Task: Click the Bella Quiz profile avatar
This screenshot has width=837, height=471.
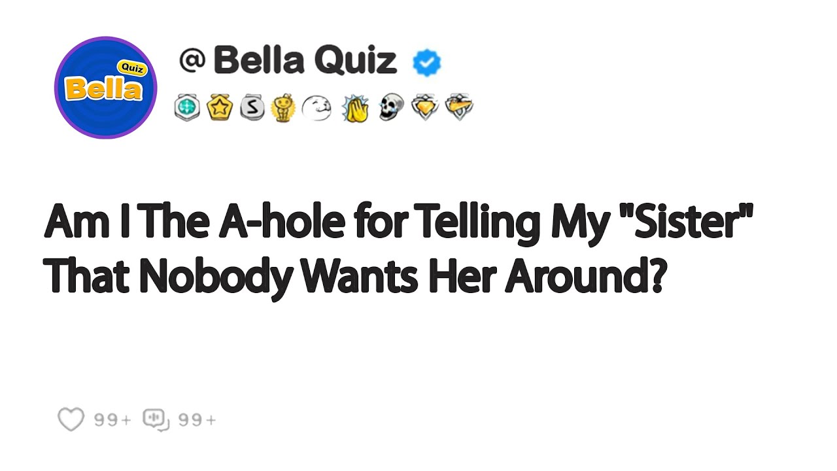Action: pos(105,88)
